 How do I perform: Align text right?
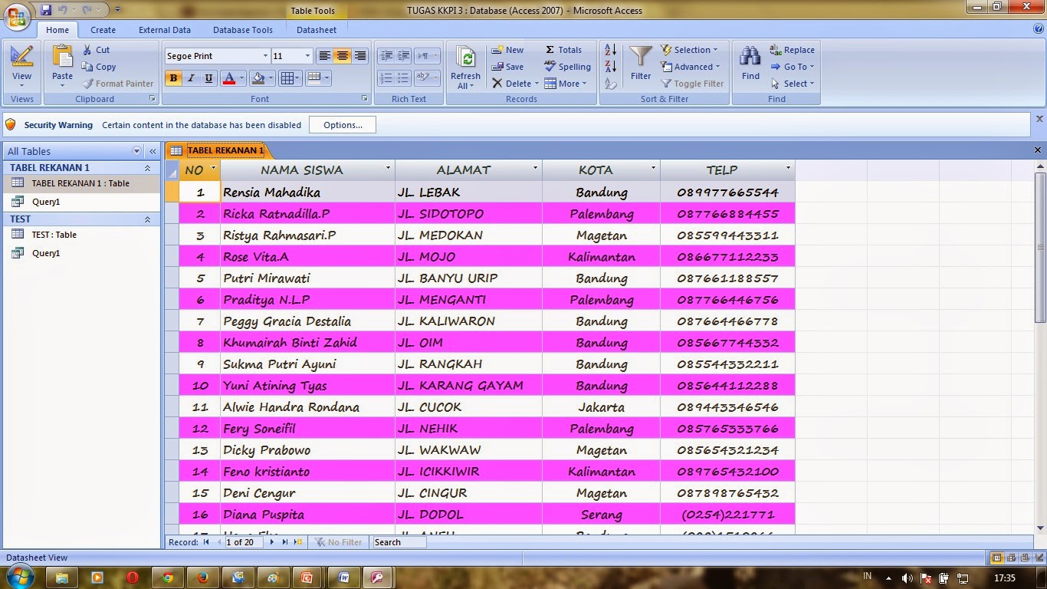click(360, 56)
